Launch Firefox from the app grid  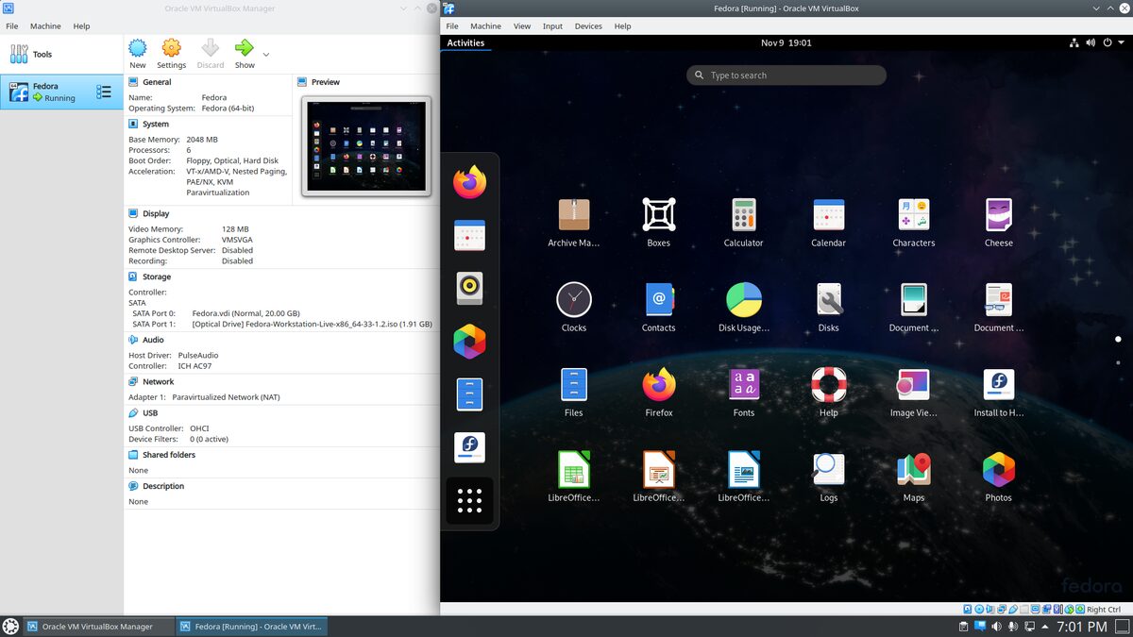click(659, 385)
